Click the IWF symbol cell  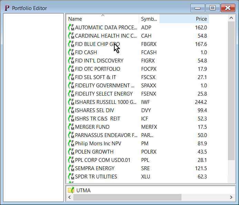(146, 102)
